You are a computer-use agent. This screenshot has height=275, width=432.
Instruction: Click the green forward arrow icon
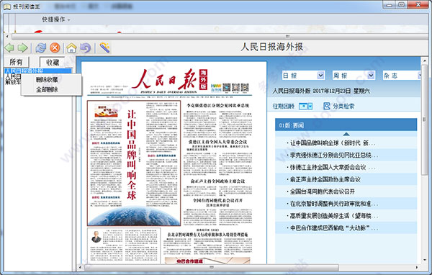pos(22,48)
